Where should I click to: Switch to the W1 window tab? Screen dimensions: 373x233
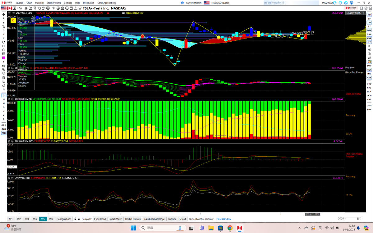click(11, 219)
